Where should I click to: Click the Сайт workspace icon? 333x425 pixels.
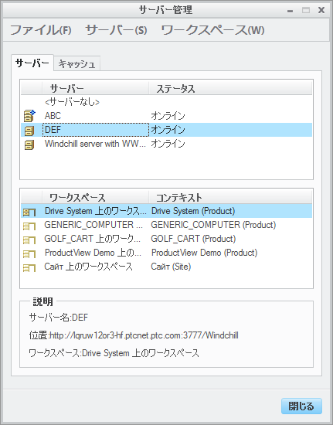pyautogui.click(x=29, y=268)
